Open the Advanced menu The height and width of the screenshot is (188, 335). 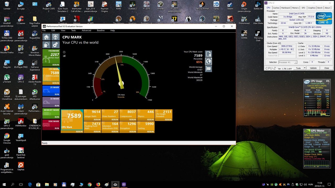(86, 31)
